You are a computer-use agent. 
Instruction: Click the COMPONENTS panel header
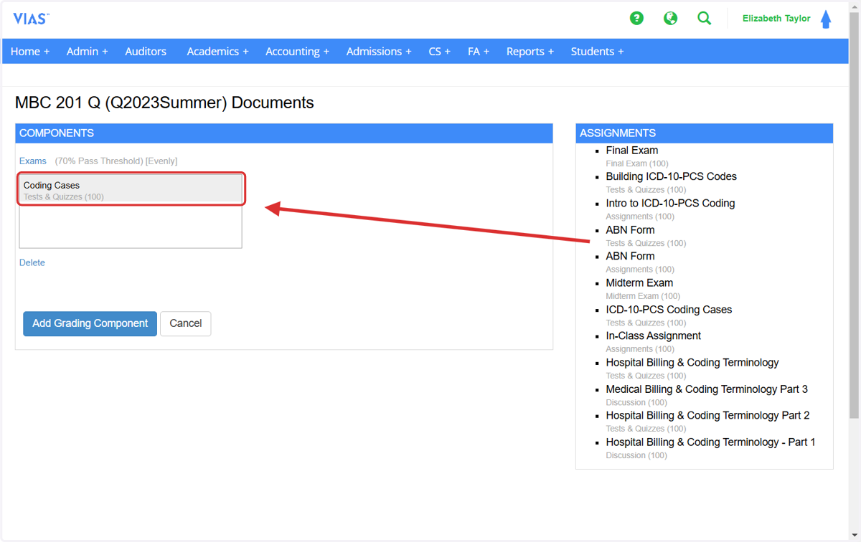coord(284,133)
